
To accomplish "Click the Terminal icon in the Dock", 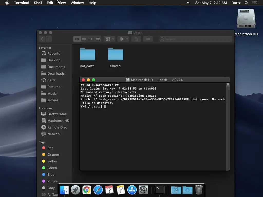I will click(x=159, y=190).
